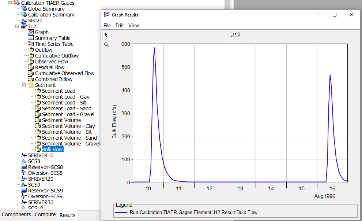Open the File menu in Graph Results

(x=107, y=25)
